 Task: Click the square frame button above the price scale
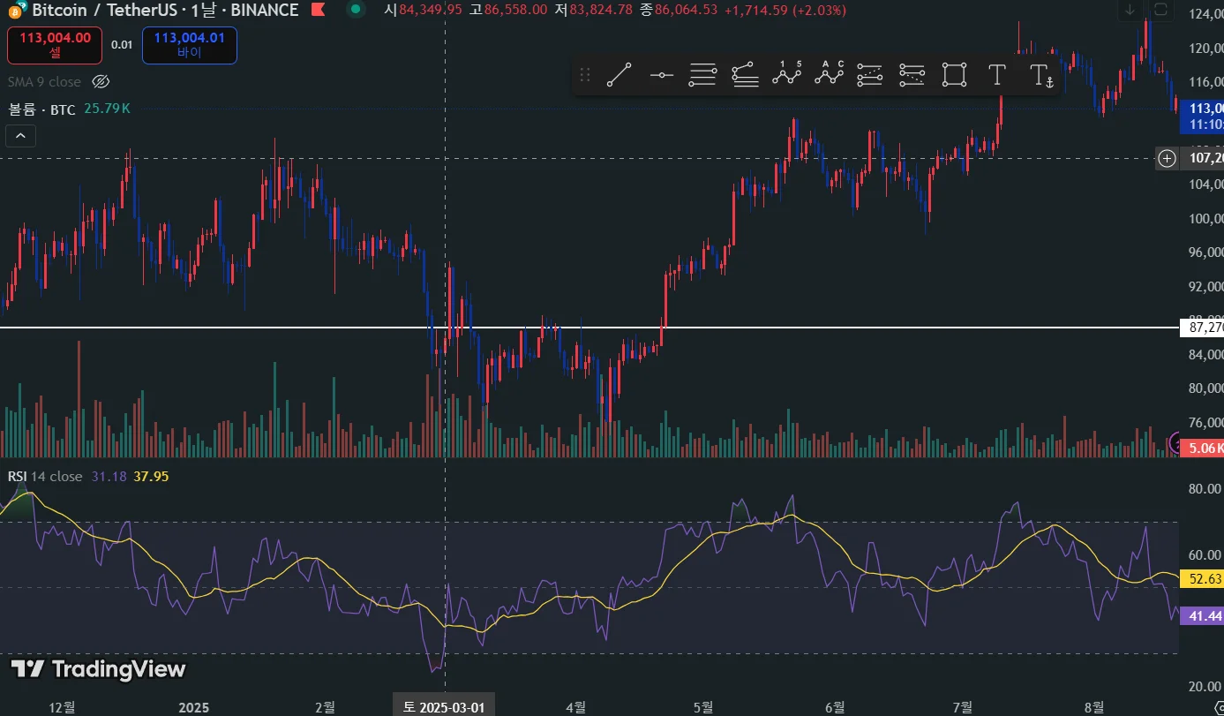[1160, 10]
